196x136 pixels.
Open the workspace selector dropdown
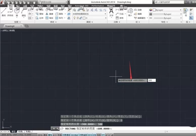coord(53,2)
